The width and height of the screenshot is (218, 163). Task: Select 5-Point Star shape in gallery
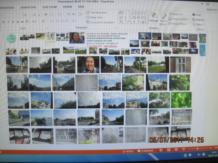tap(143, 22)
